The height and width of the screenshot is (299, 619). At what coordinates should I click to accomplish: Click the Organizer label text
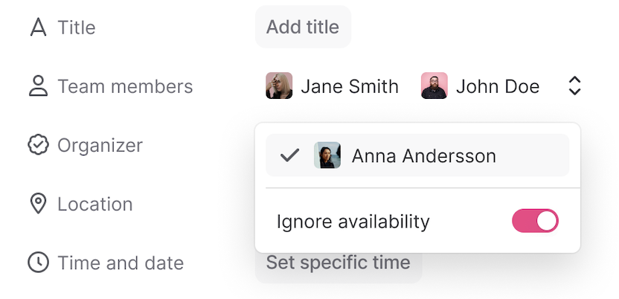pyautogui.click(x=100, y=145)
